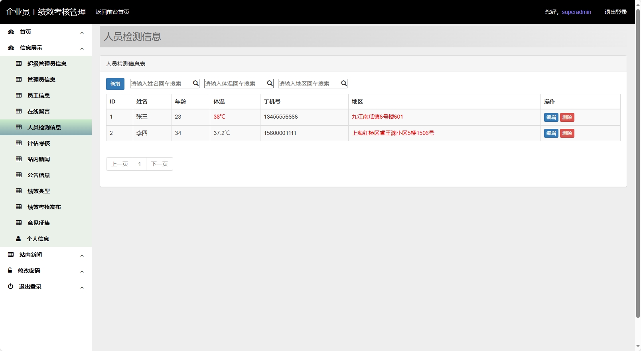
Task: Click the superadmin username link
Action: pos(576,12)
